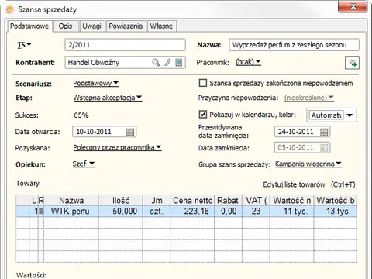Open the Przyczyna niepowodzenia (nieokreślone) dropdown
The width and height of the screenshot is (372, 279).
pos(309,98)
